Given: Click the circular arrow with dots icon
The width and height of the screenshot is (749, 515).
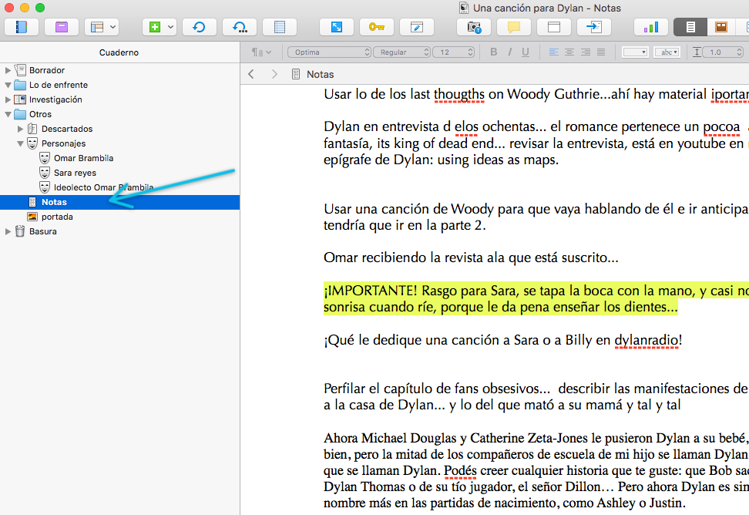Looking at the screenshot, I should click(x=240, y=27).
